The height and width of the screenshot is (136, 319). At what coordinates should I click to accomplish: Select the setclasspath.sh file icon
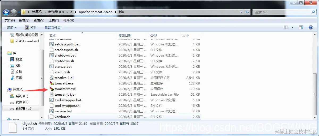pyautogui.click(x=52, y=50)
